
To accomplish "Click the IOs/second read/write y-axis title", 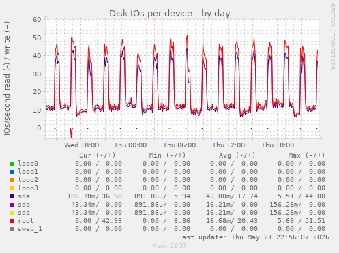I will (7, 78).
